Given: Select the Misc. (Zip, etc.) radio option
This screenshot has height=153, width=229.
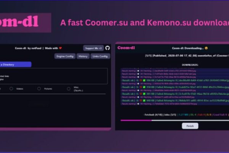Looking at the screenshot, I should tap(69, 89).
